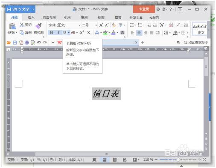Click the print icon in quick toolbar
Image resolution: width=216 pixels, height=168 pixels.
click(27, 43)
